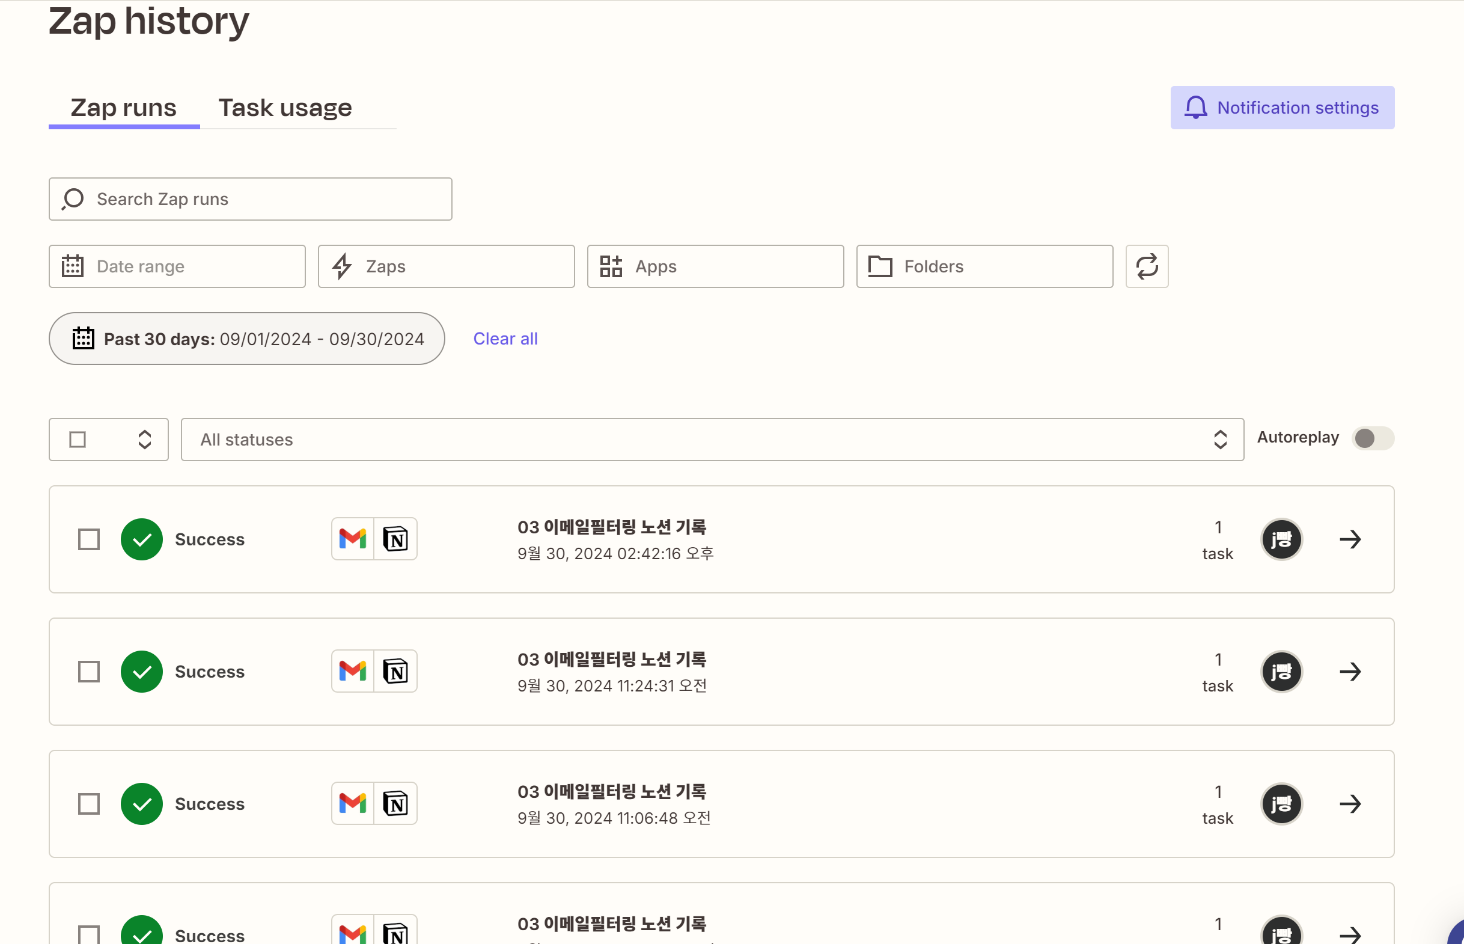The width and height of the screenshot is (1464, 944).
Task: Click Gmail icon in the 11:24:31 run
Action: 353,671
